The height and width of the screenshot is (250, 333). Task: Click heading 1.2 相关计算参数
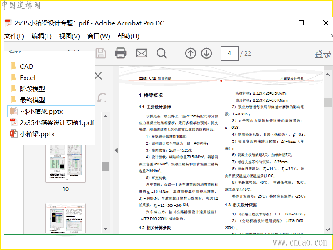(155, 227)
